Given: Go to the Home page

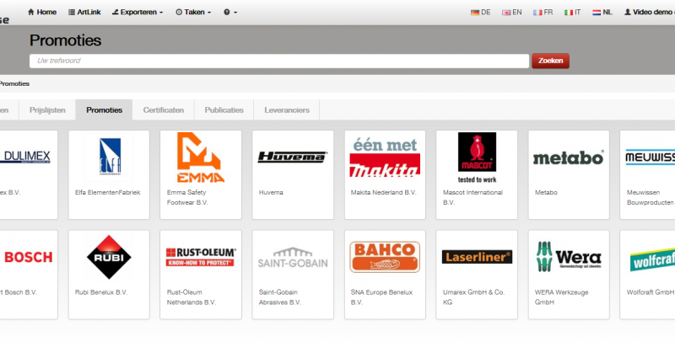Looking at the screenshot, I should coord(41,12).
